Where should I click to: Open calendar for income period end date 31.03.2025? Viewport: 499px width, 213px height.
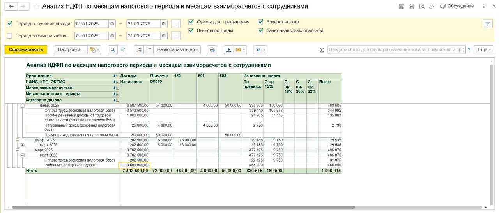click(x=164, y=24)
